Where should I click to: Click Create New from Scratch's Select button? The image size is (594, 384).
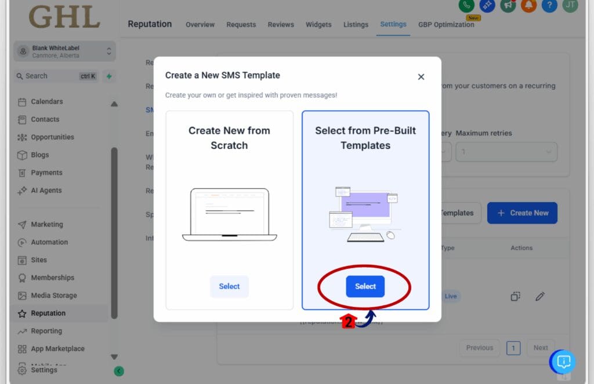(x=229, y=286)
